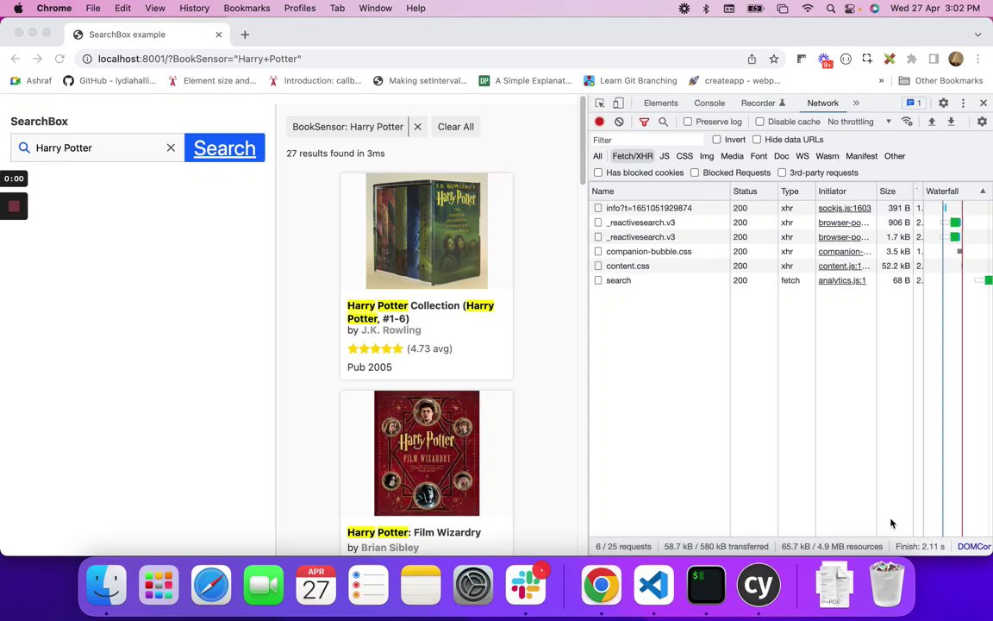This screenshot has height=621, width=993.
Task: Clear the Harry Potter search input X
Action: tap(171, 147)
